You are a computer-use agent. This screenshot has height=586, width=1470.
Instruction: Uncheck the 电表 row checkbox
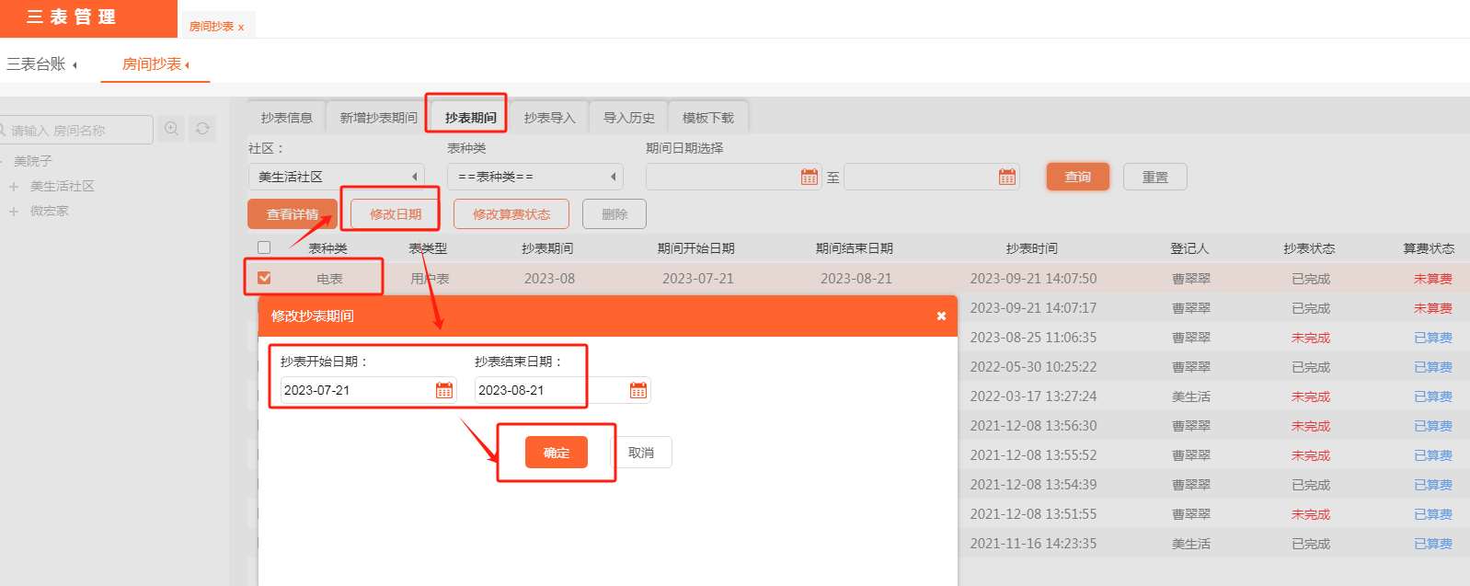[x=264, y=278]
